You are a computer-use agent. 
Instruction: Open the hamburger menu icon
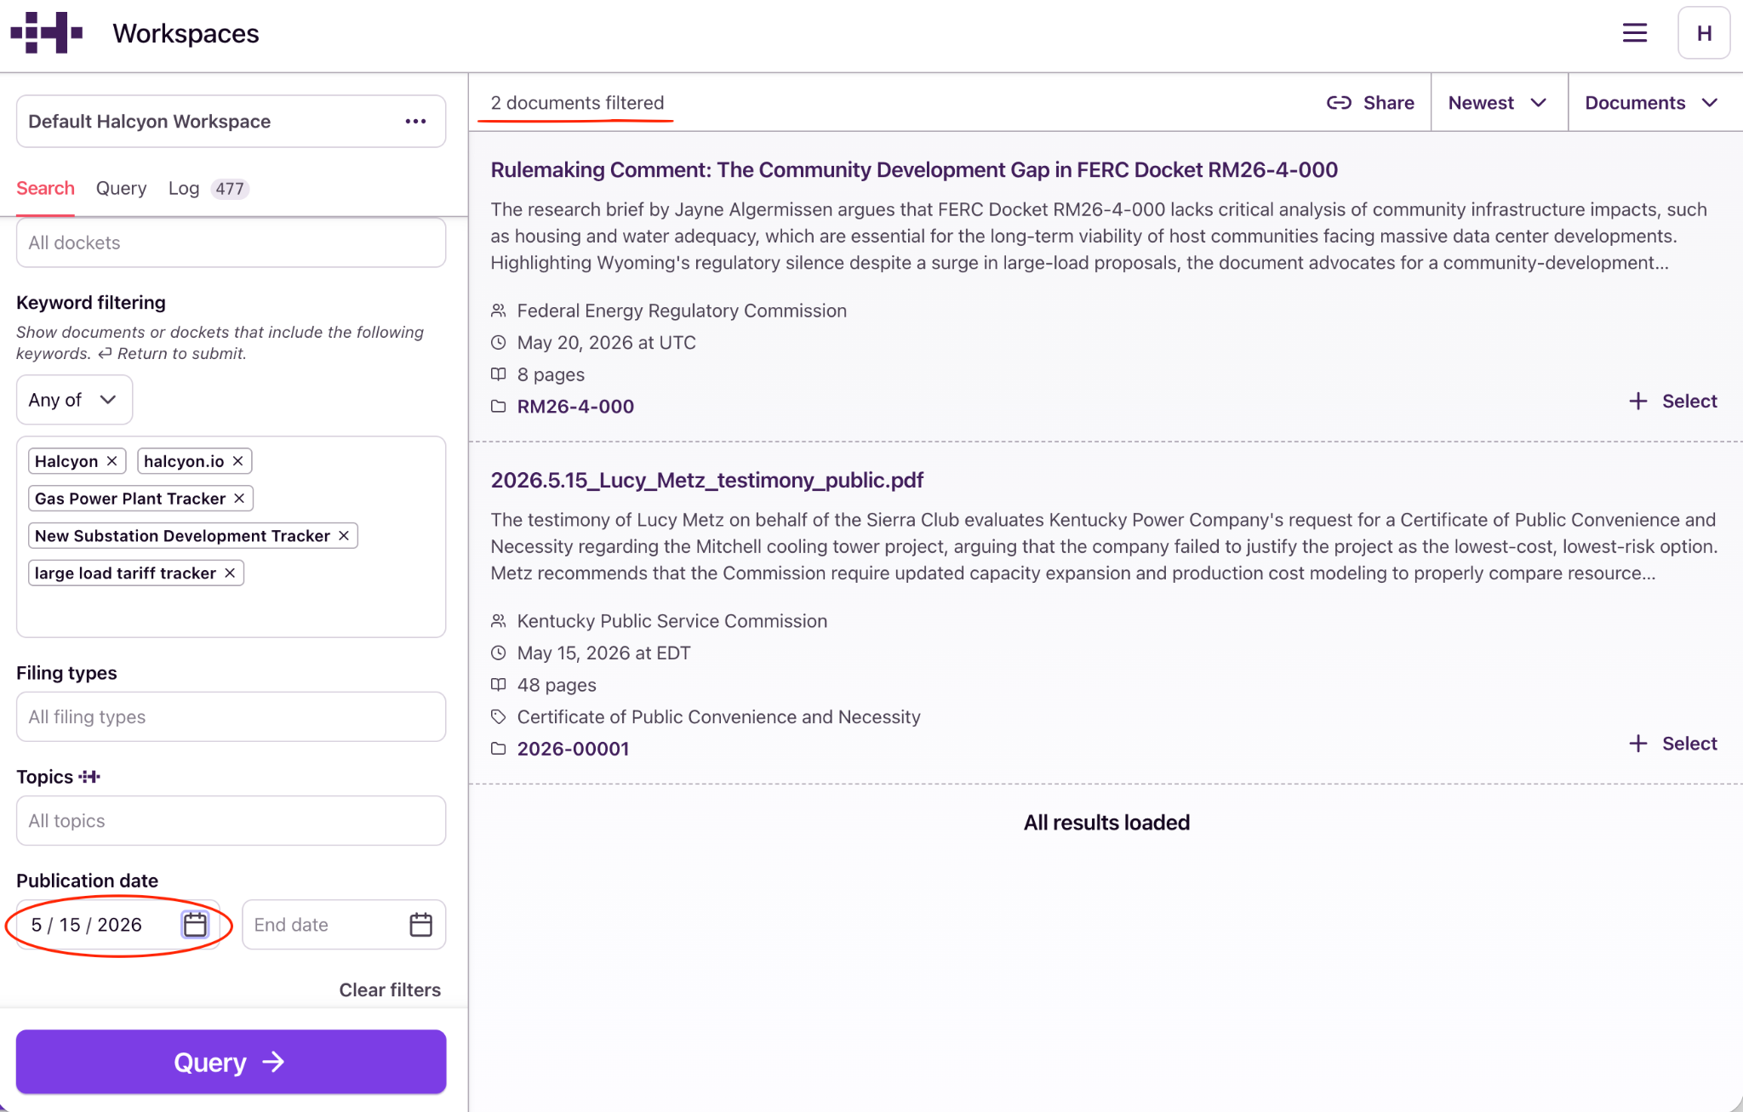[x=1634, y=33]
